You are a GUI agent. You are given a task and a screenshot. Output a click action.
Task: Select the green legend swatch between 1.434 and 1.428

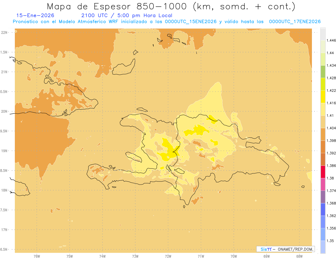(x=323, y=72)
